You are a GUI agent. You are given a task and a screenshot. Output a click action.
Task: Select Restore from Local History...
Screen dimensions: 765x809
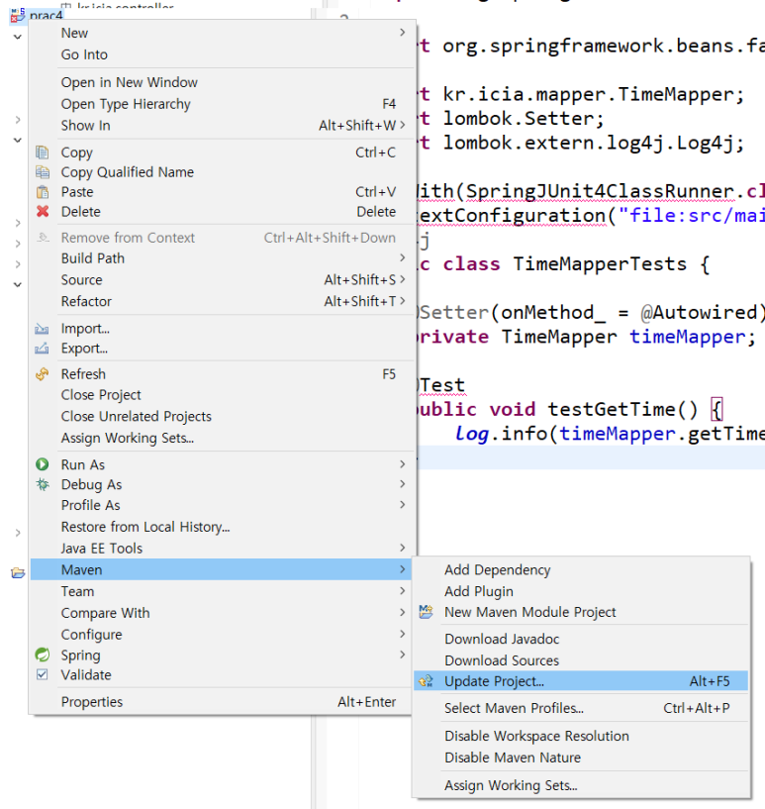point(222,527)
